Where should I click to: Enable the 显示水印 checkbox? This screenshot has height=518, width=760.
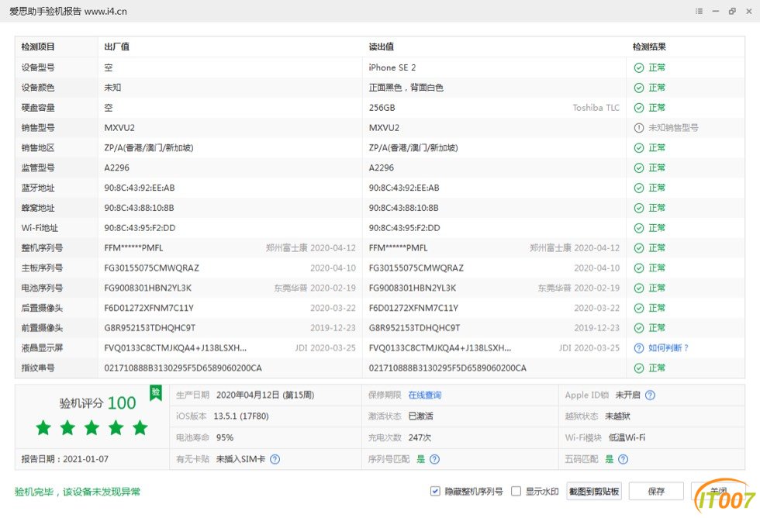pos(516,492)
